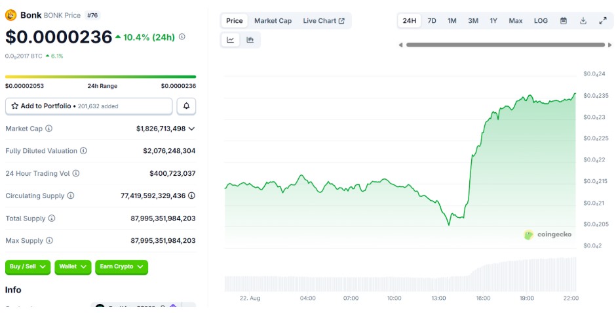Click the BTC price value text
This screenshot has width=616, height=313.
pyautogui.click(x=24, y=56)
